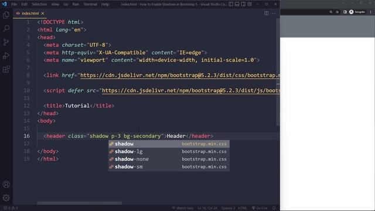Click the 'X-UA-Compatible' attribute value
Image resolution: width=375 pixels, height=211 pixels.
[122, 53]
